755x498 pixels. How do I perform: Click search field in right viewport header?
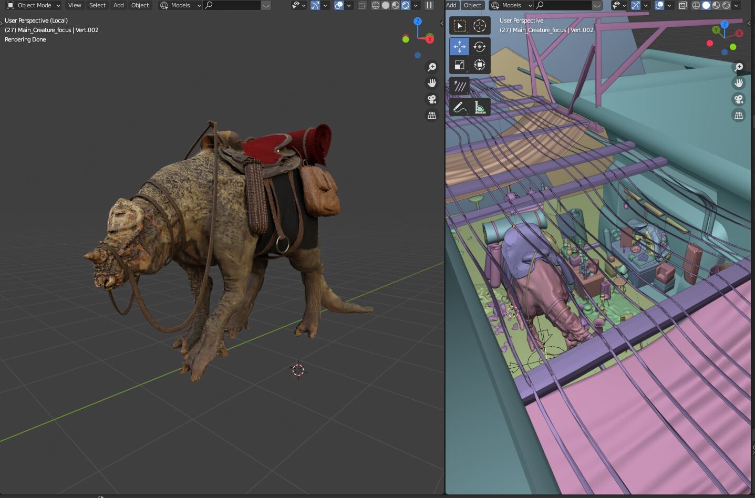(563, 5)
